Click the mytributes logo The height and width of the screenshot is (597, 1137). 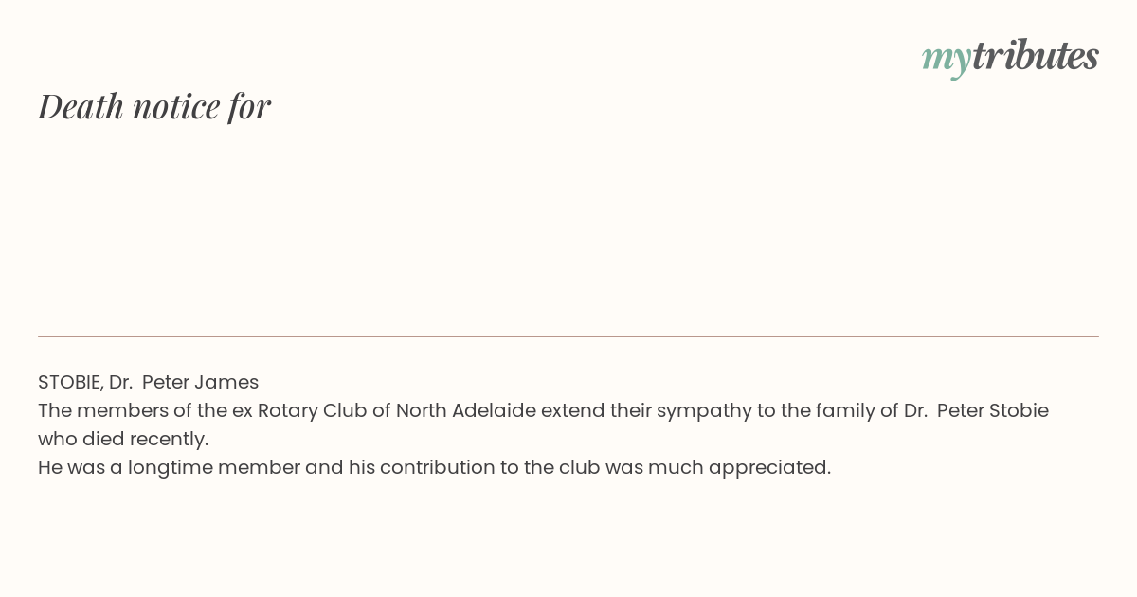[1010, 57]
